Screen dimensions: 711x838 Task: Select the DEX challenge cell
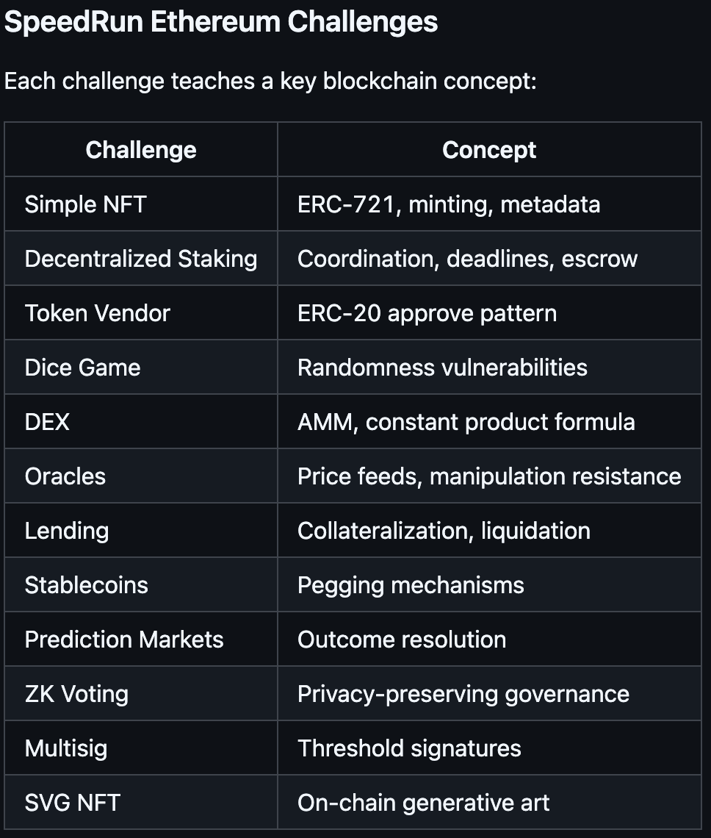click(x=141, y=422)
